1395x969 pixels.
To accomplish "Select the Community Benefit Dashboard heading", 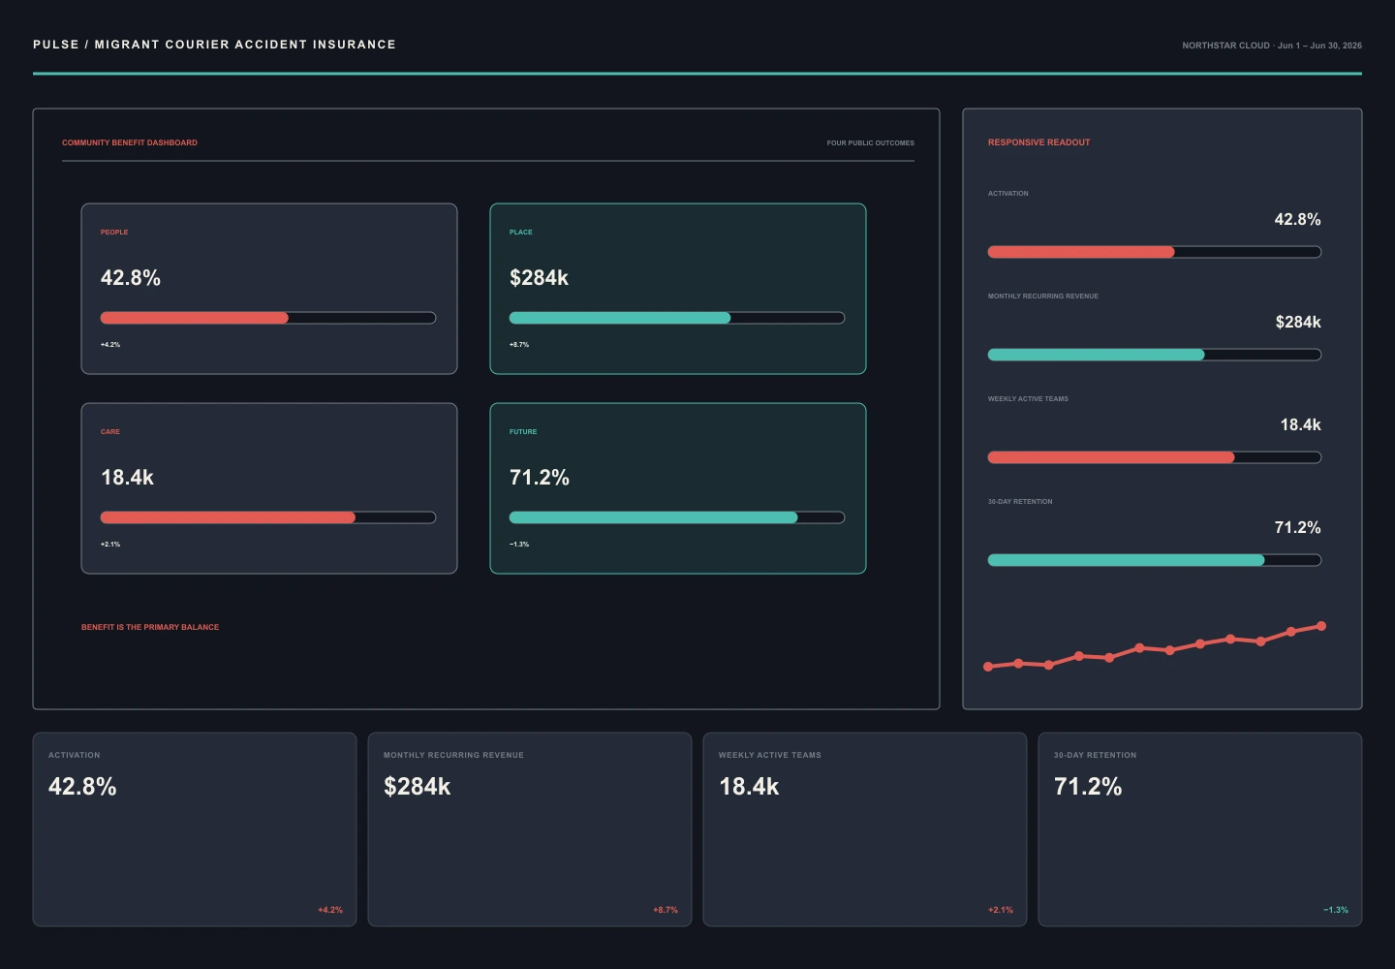I will (x=130, y=142).
